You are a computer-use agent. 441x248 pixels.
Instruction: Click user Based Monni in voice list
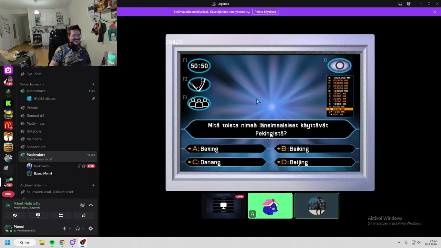(58, 173)
